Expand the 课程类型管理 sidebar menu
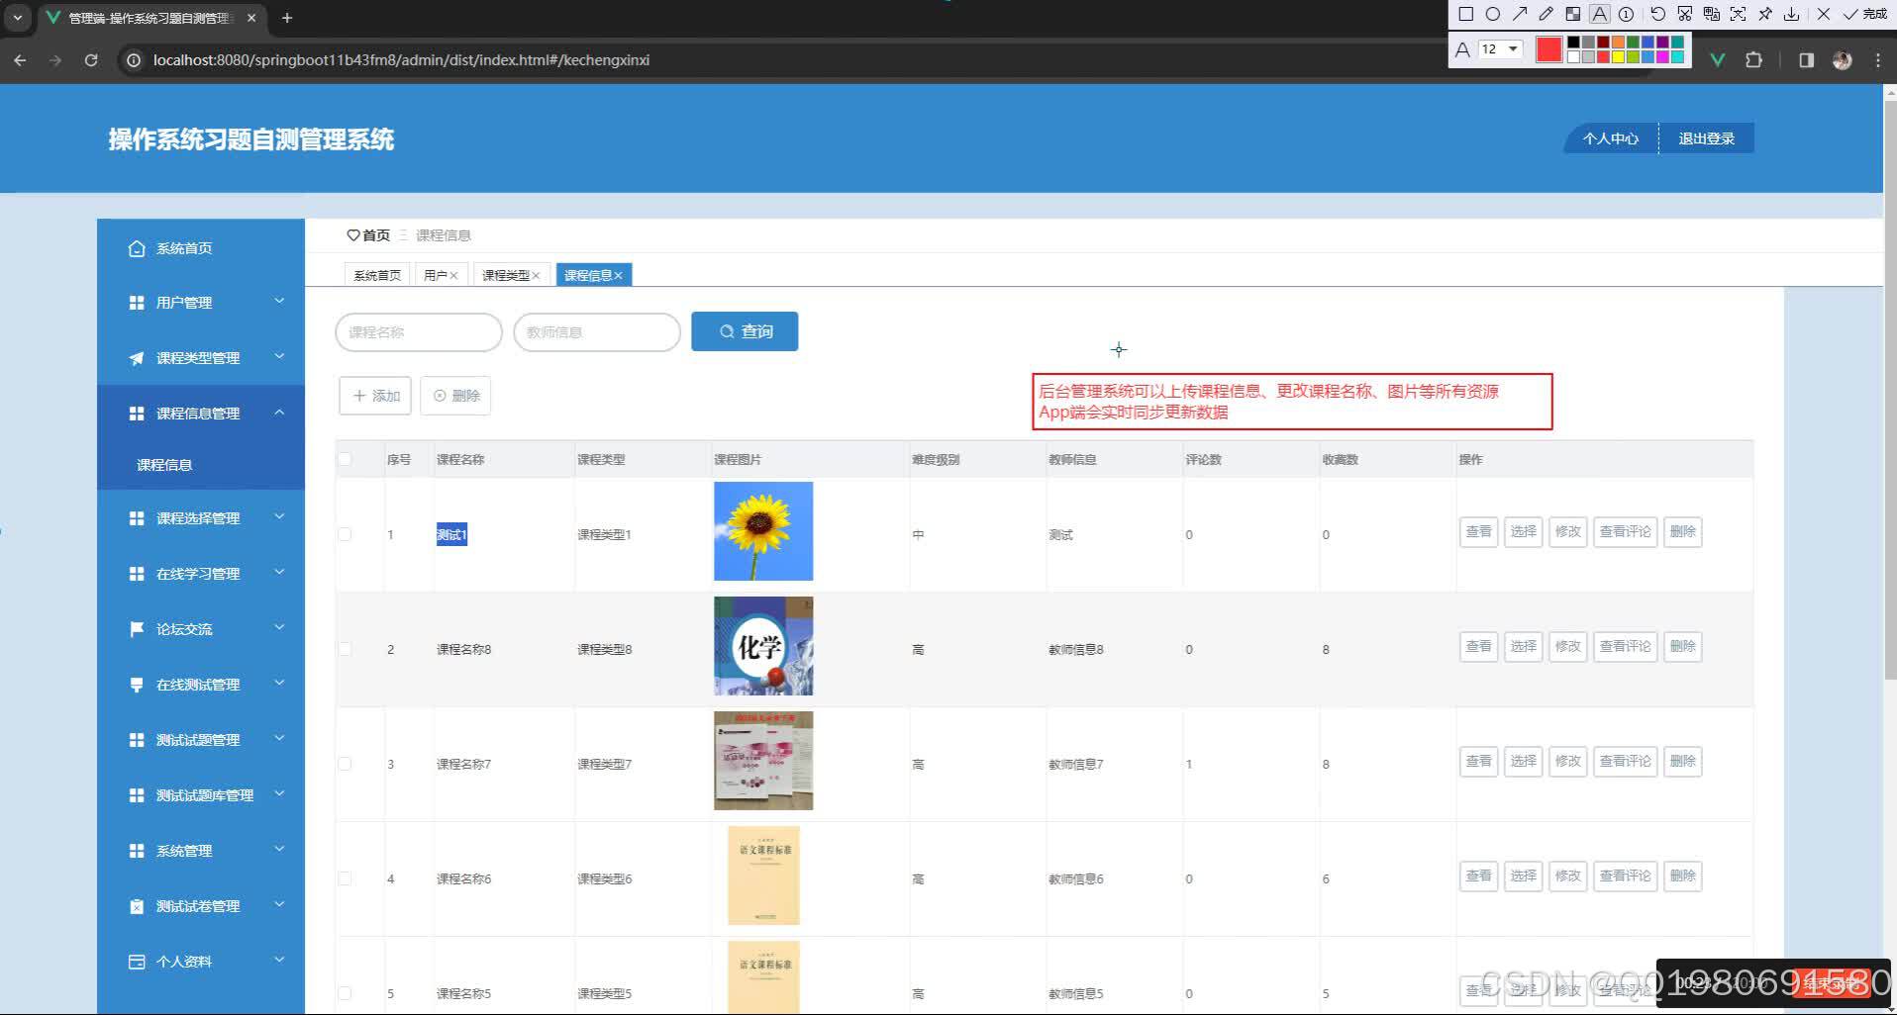This screenshot has height=1015, width=1897. pos(201,358)
